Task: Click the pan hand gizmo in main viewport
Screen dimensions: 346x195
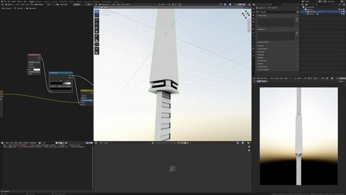Action: [x=249, y=24]
